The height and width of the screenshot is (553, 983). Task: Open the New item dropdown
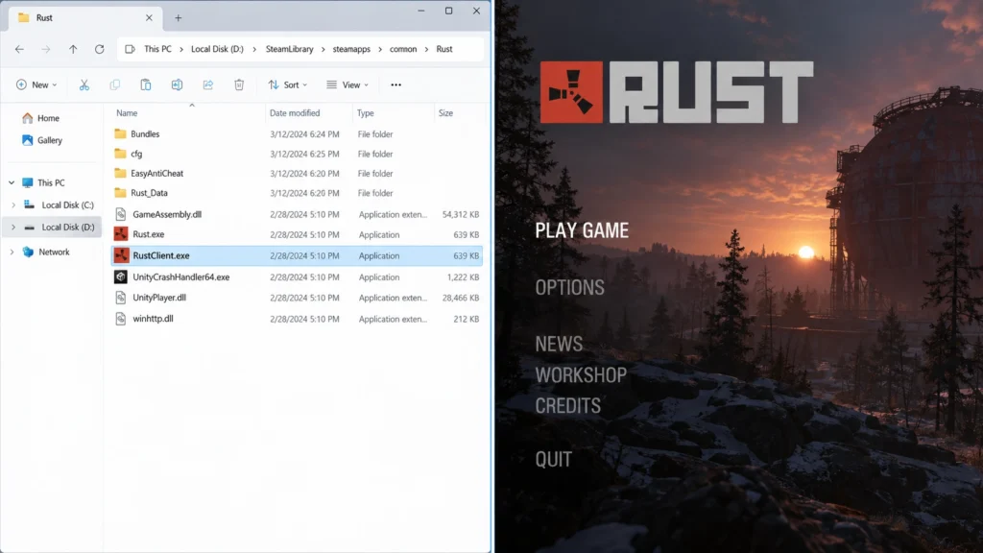pyautogui.click(x=36, y=84)
